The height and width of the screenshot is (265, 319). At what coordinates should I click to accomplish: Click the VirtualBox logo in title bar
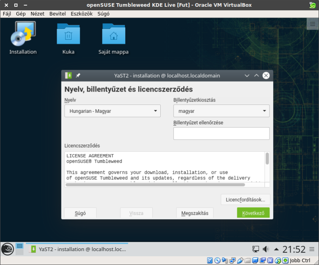tap(312, 5)
